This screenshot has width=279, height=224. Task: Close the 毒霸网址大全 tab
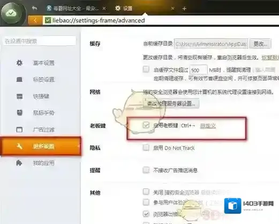tap(104, 9)
